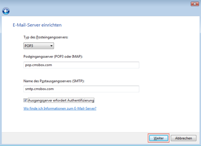201x146 pixels.
Task: Open 'Wo finde ich Informationen zum E-Mail-Server?' link
Action: [x=60, y=108]
